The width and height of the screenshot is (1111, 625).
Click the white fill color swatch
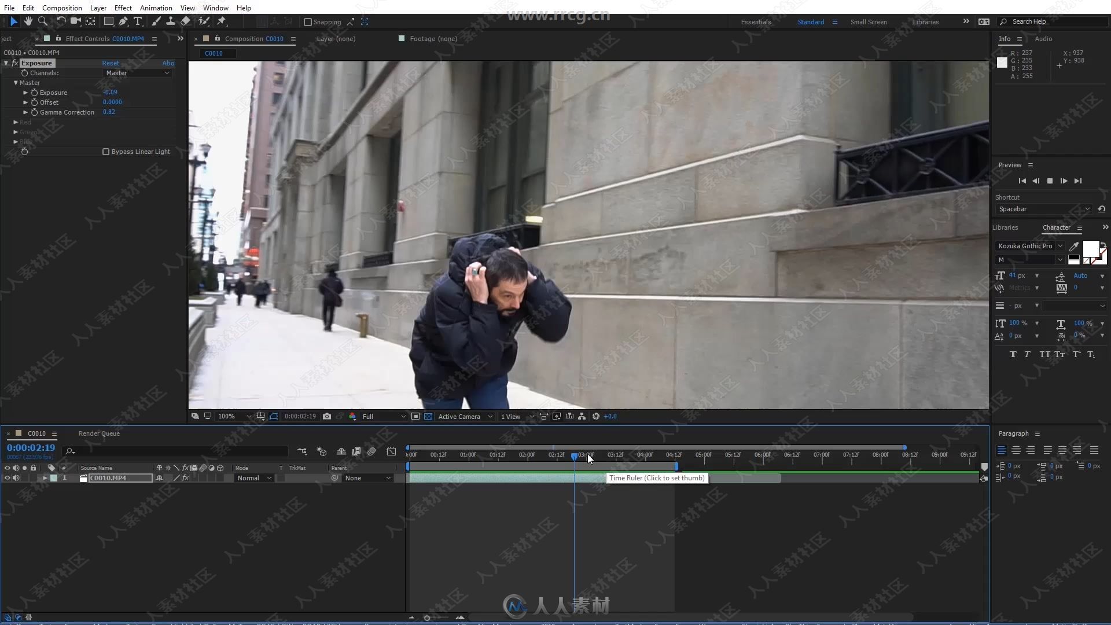click(x=1091, y=248)
